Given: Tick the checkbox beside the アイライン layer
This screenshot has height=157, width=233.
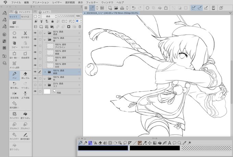Looking at the screenshot, I should point(40,46).
